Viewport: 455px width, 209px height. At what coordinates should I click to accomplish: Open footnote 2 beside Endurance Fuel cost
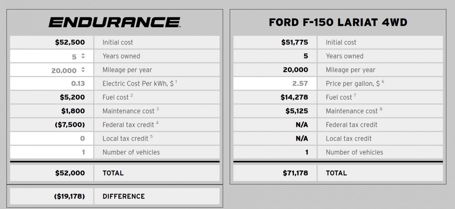132,95
